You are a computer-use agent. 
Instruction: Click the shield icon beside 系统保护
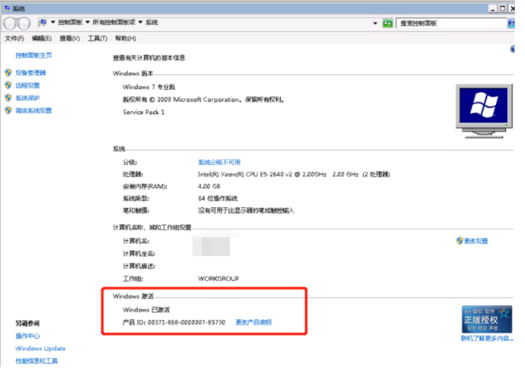pyautogui.click(x=9, y=98)
